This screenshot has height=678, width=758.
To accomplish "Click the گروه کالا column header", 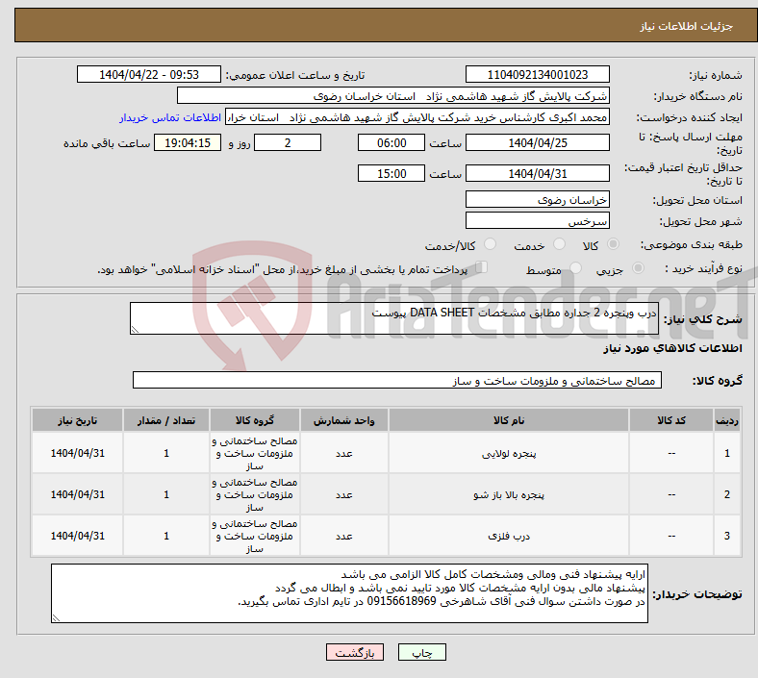I will click(x=255, y=420).
